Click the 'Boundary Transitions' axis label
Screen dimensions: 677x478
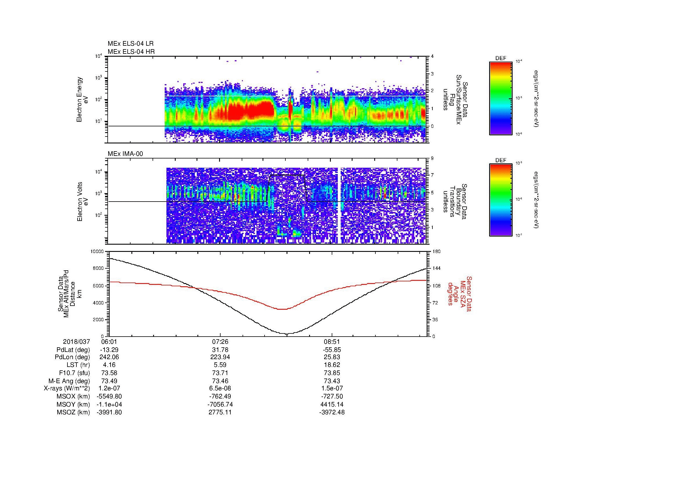(455, 202)
